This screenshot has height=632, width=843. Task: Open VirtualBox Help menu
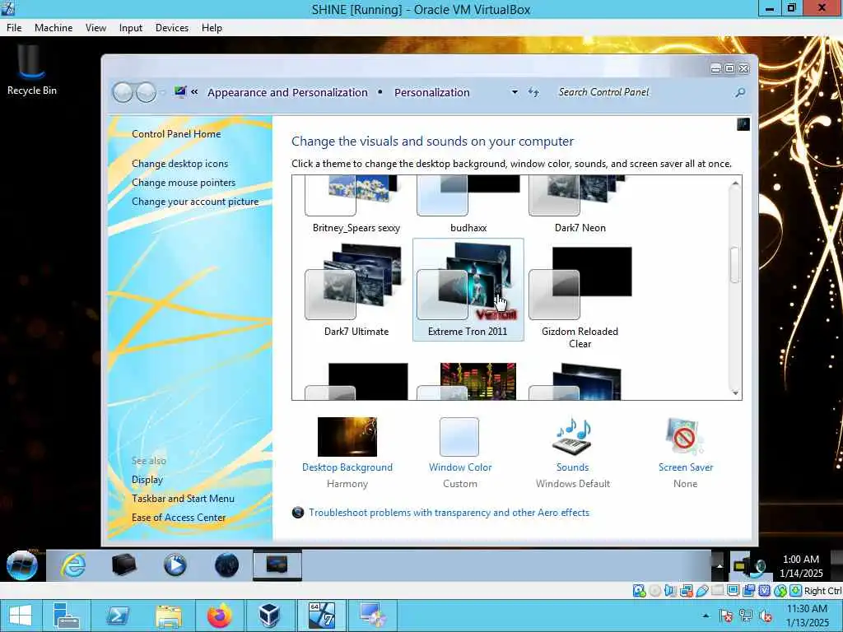212,28
